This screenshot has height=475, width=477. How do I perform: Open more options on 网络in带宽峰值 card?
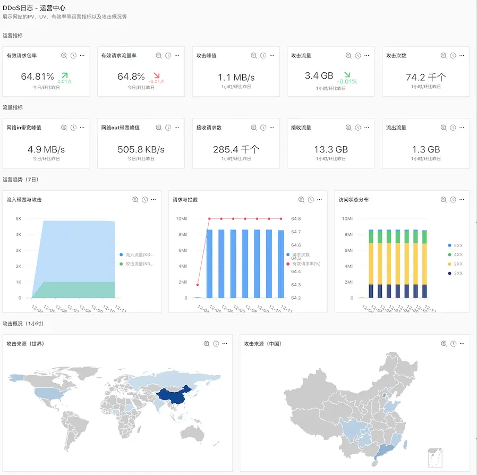pyautogui.click(x=82, y=128)
